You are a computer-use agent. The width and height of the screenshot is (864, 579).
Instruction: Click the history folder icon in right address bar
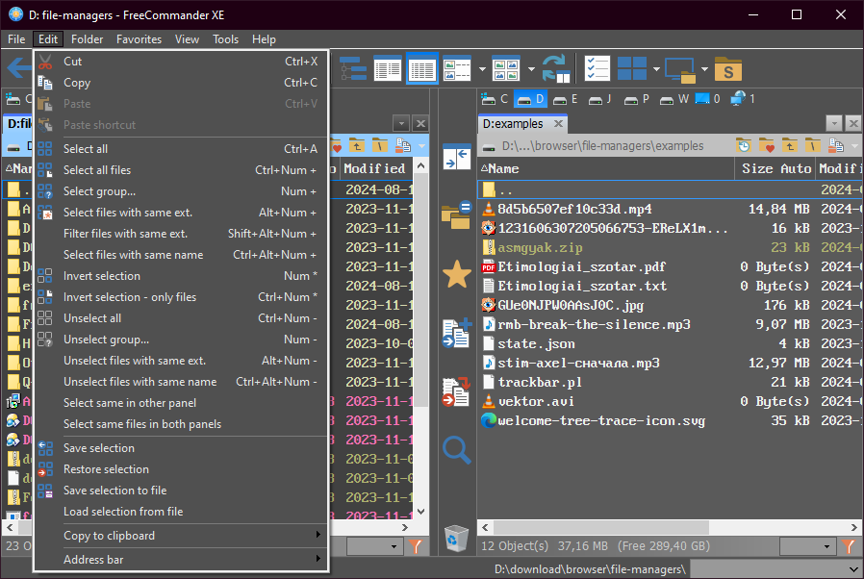[x=744, y=146]
